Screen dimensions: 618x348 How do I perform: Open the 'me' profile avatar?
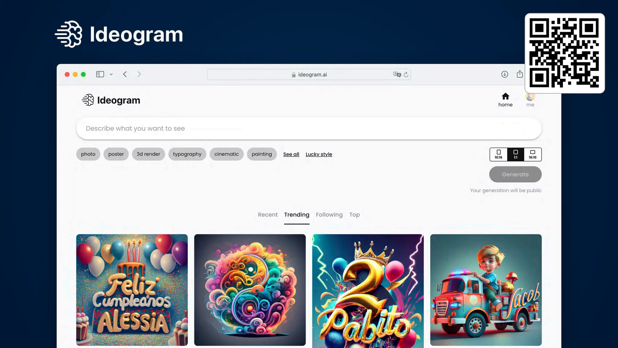(530, 97)
